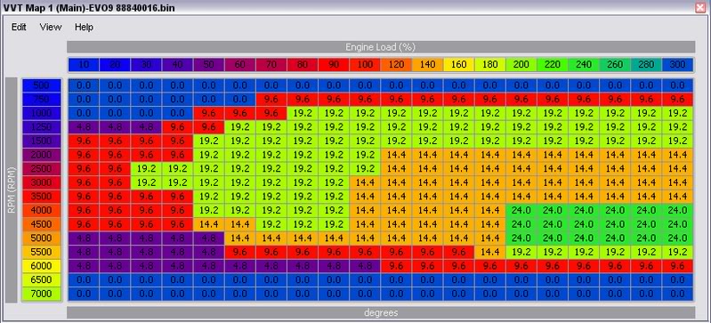Select the 750 RPM row header

pyautogui.click(x=41, y=100)
